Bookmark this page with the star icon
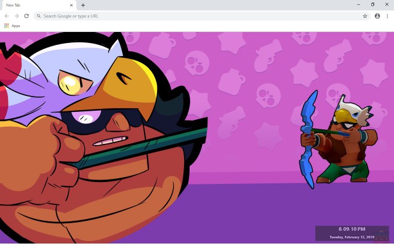 click(x=365, y=16)
